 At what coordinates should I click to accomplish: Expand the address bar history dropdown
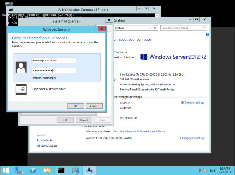point(150,28)
